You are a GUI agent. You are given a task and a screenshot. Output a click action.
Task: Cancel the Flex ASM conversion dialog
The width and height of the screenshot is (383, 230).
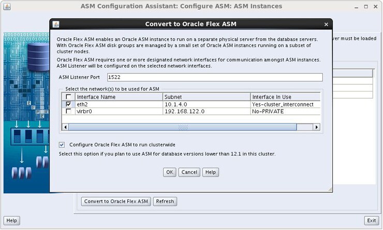(x=189, y=172)
